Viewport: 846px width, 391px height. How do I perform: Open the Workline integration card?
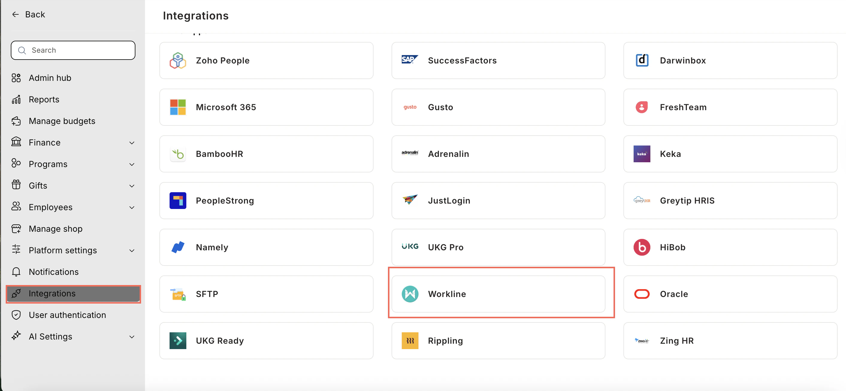coord(498,294)
